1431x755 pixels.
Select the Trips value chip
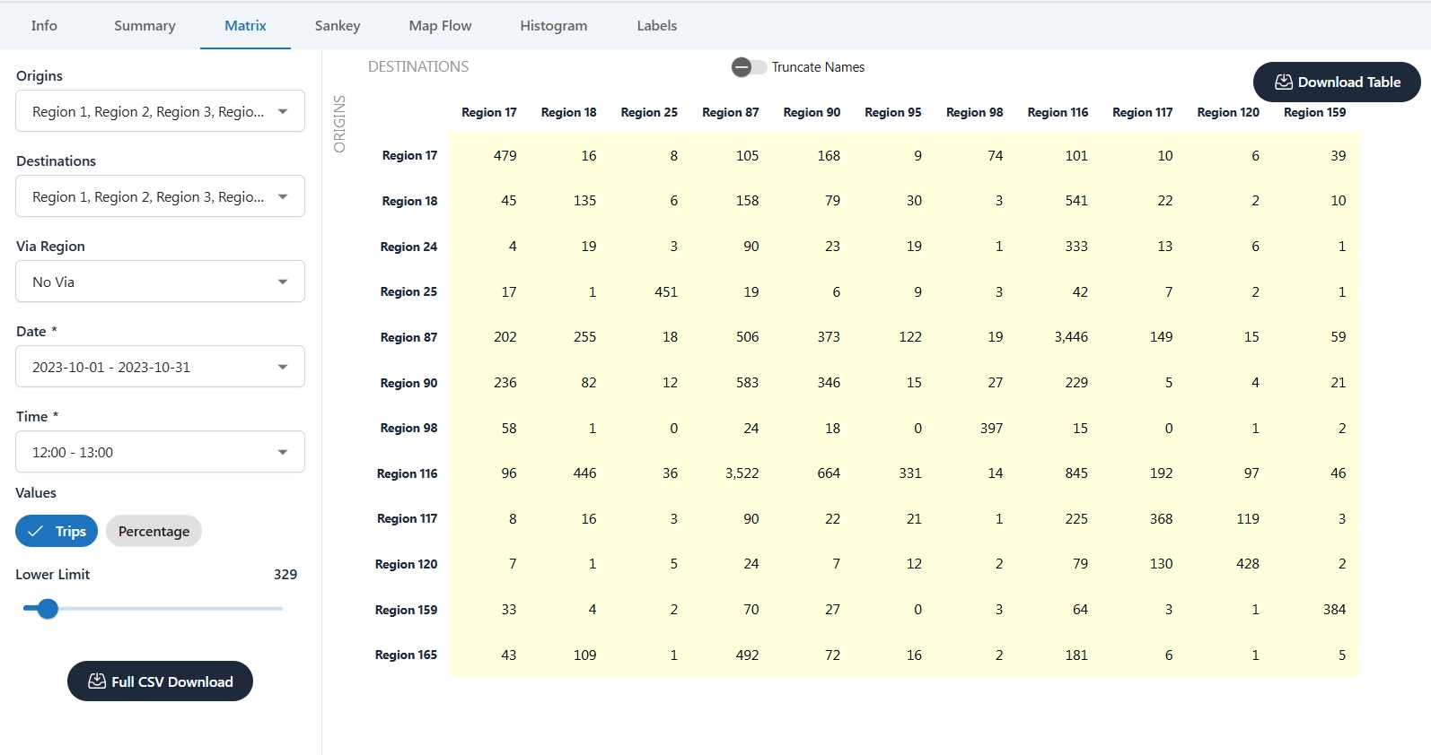57,531
